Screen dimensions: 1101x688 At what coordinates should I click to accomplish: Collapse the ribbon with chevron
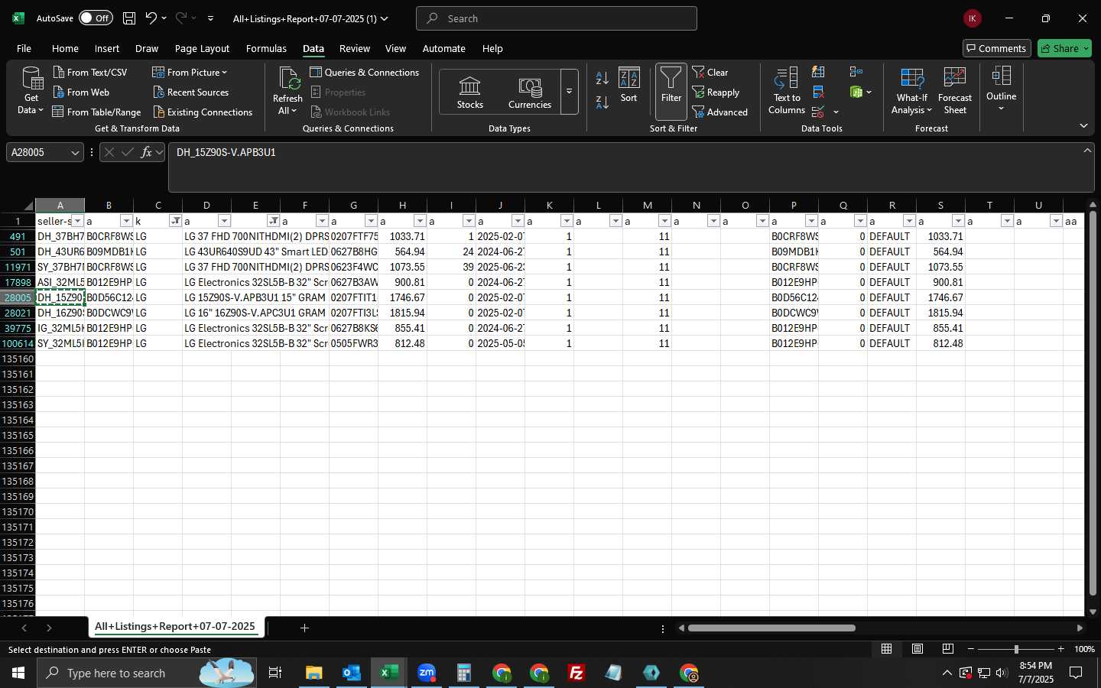pyautogui.click(x=1083, y=125)
